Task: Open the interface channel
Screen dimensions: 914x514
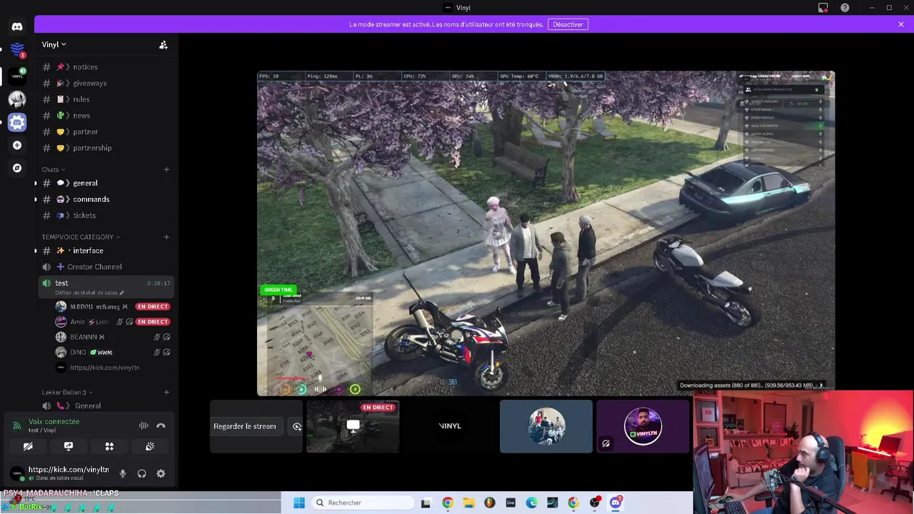Action: [104, 251]
